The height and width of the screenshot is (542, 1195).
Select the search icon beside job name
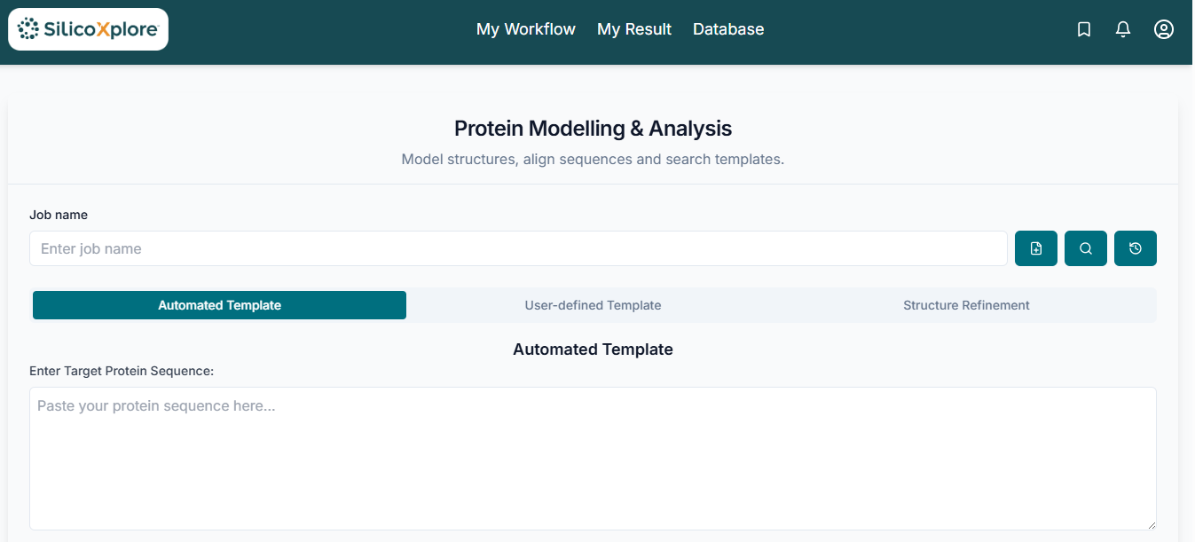pos(1085,248)
